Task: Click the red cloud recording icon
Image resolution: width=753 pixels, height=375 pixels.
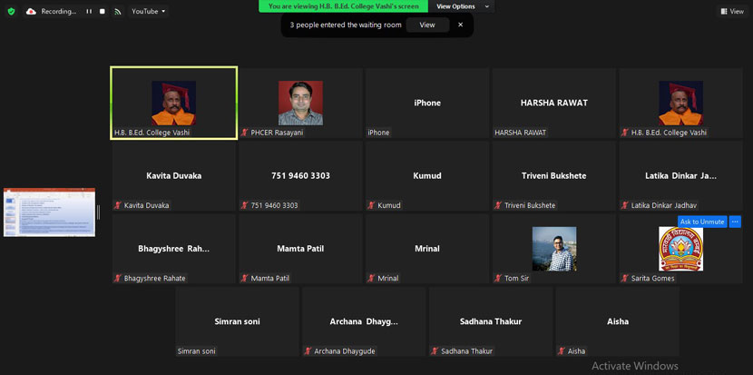Action: (31, 11)
